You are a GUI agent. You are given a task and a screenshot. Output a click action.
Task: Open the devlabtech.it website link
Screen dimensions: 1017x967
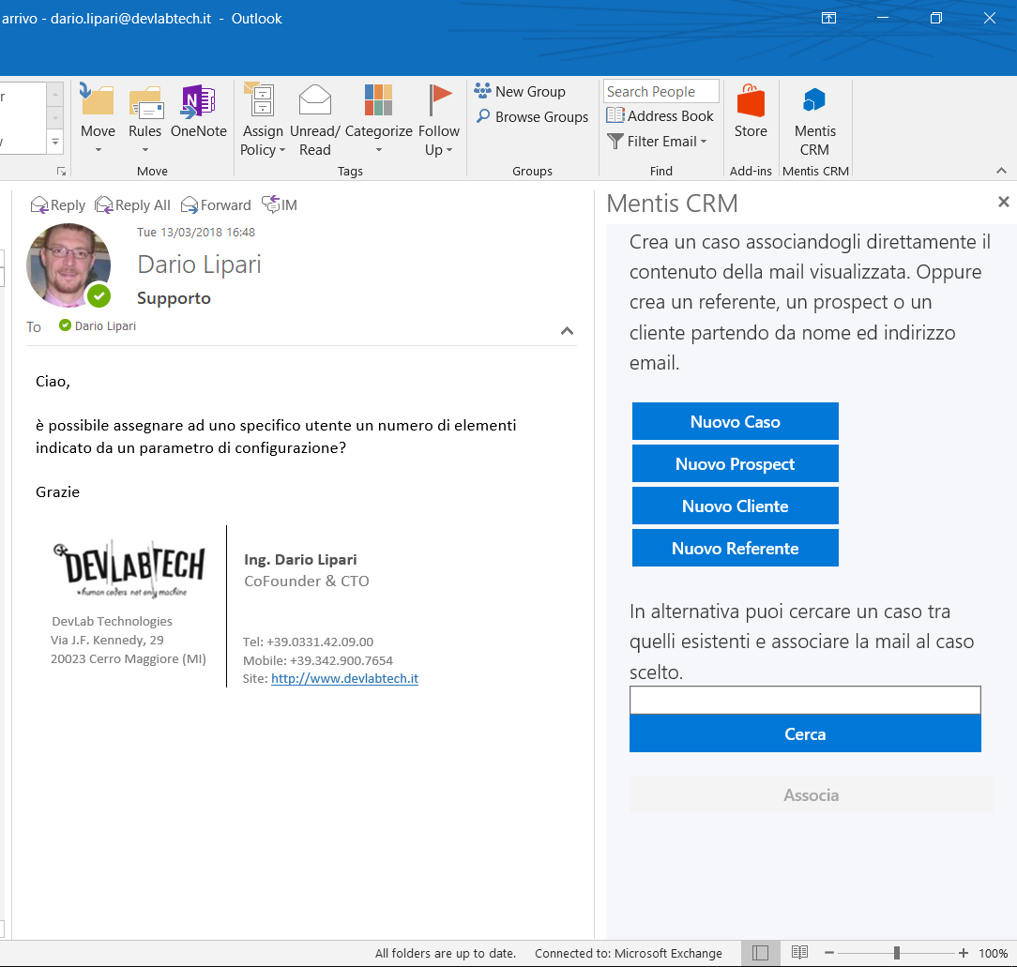click(x=344, y=678)
